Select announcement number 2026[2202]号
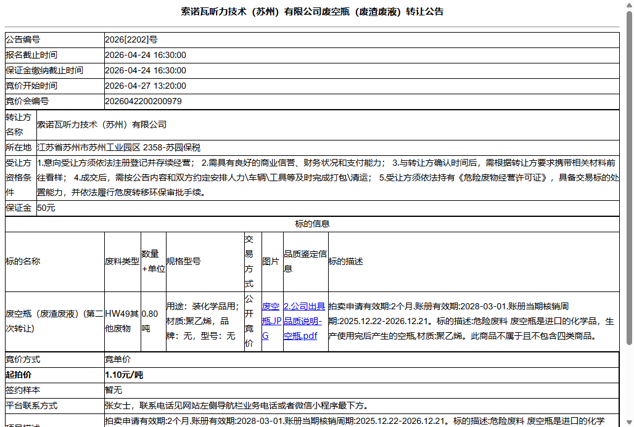 tap(131, 39)
